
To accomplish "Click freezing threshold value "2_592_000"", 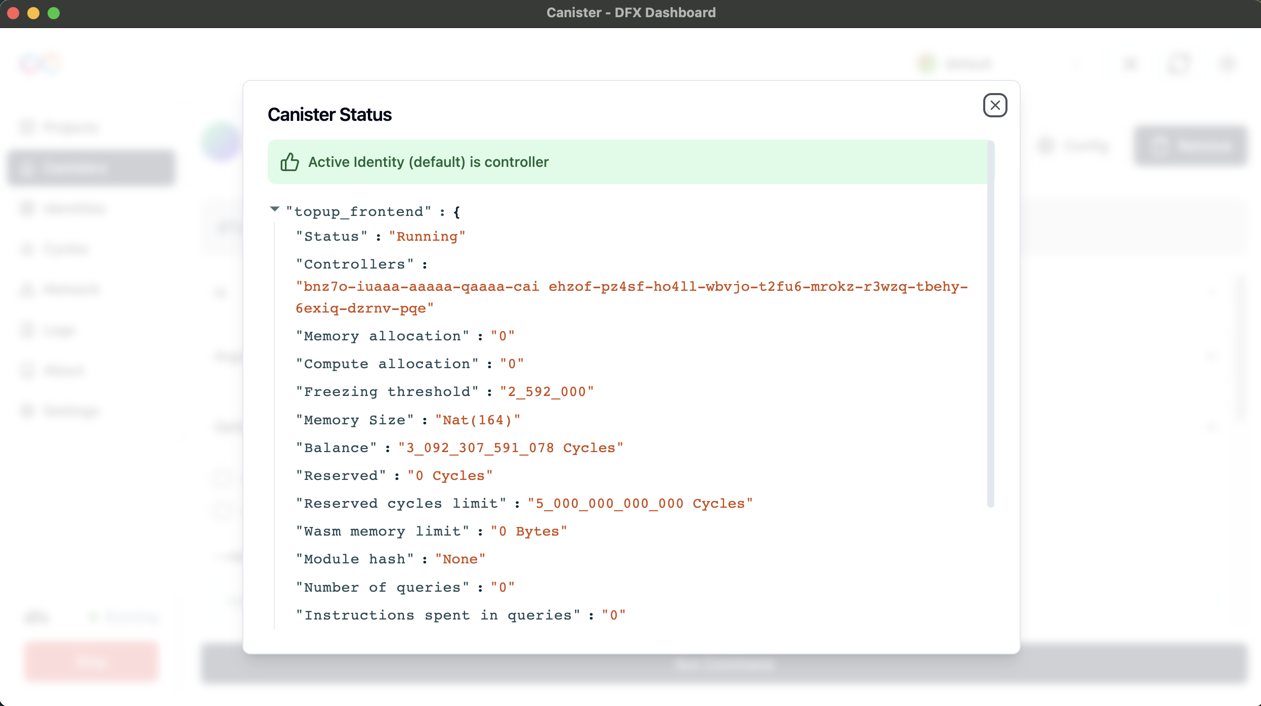I will tap(547, 392).
